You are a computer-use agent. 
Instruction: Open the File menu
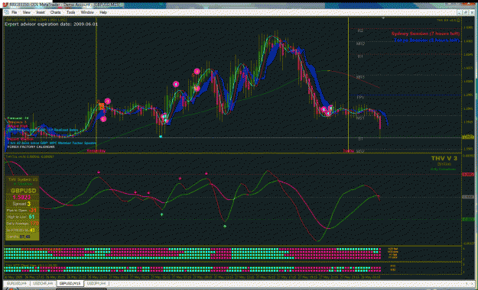click(14, 12)
